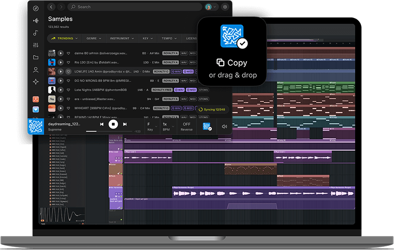The width and height of the screenshot is (394, 250).
Task: Select the waveform Samples icon in sidebar
Action: click(x=36, y=21)
